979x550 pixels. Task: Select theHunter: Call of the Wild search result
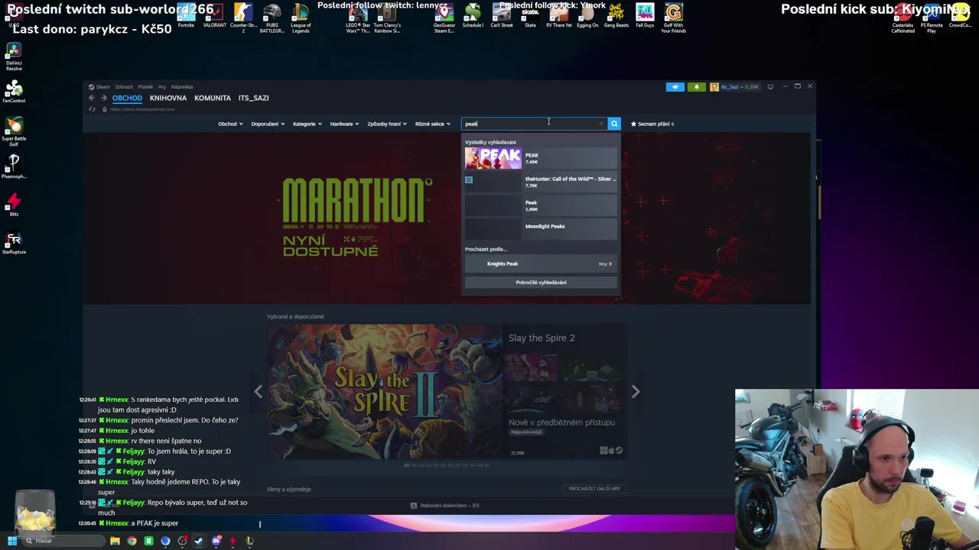541,182
